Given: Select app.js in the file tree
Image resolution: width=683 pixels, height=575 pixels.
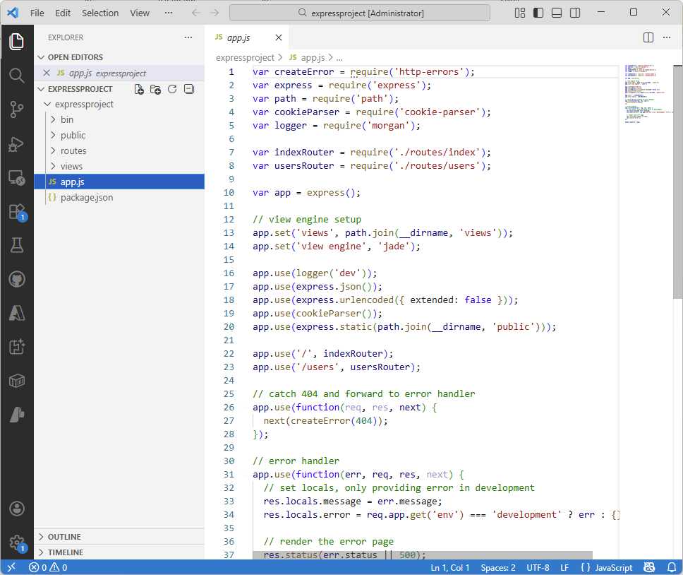Looking at the screenshot, I should tap(119, 182).
